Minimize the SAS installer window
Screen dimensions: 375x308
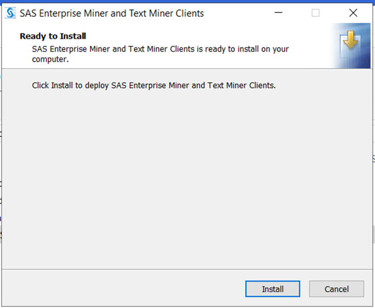point(278,13)
